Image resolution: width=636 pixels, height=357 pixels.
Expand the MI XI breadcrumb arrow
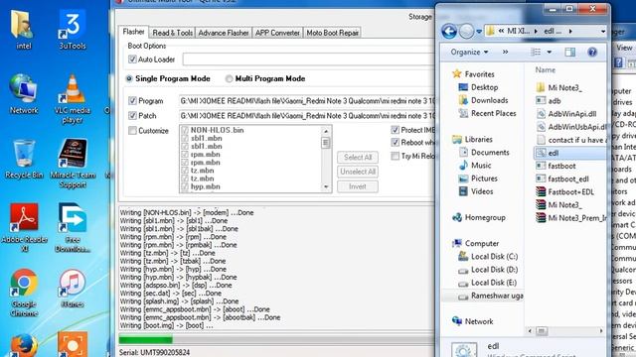(536, 31)
